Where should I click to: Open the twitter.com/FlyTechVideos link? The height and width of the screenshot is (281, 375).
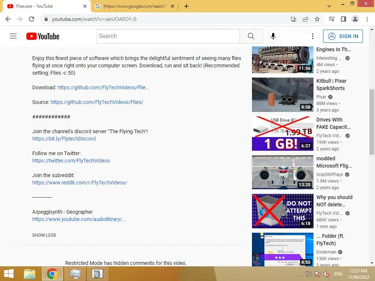click(x=71, y=161)
